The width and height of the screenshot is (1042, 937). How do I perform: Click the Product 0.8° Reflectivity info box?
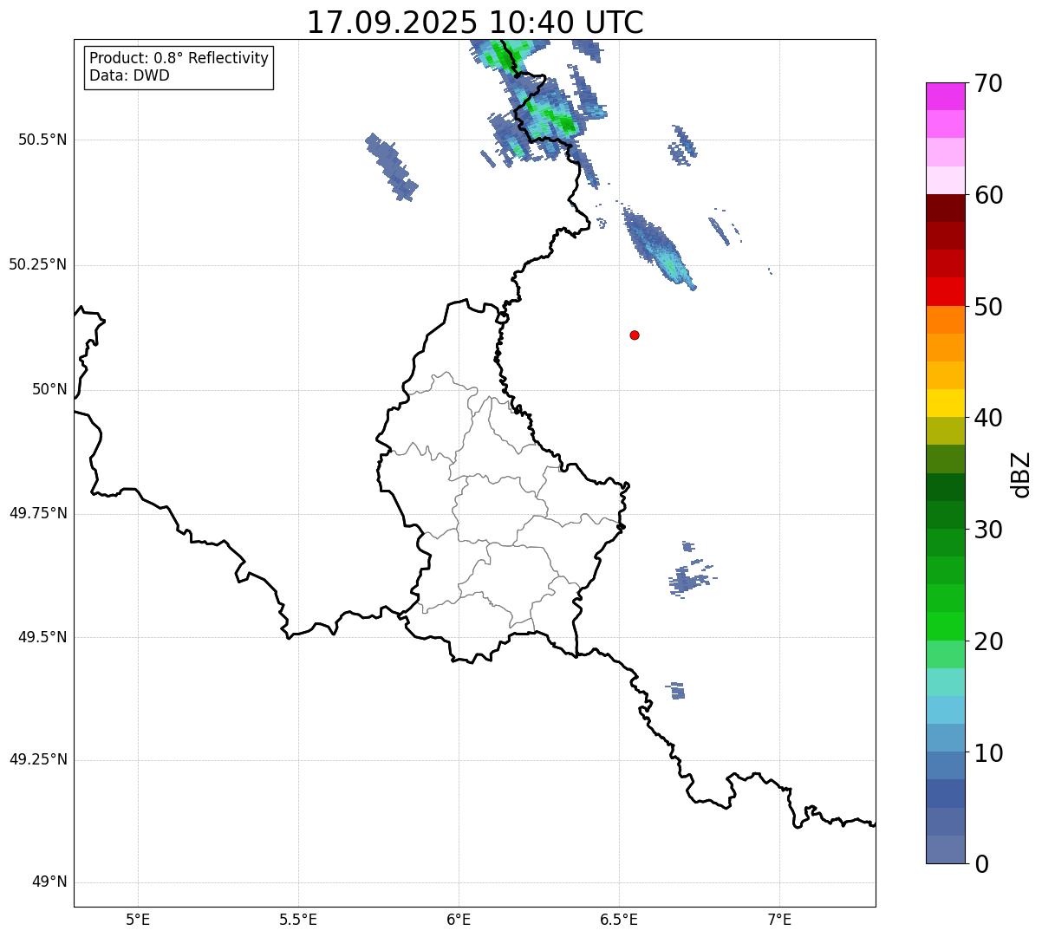(x=179, y=67)
